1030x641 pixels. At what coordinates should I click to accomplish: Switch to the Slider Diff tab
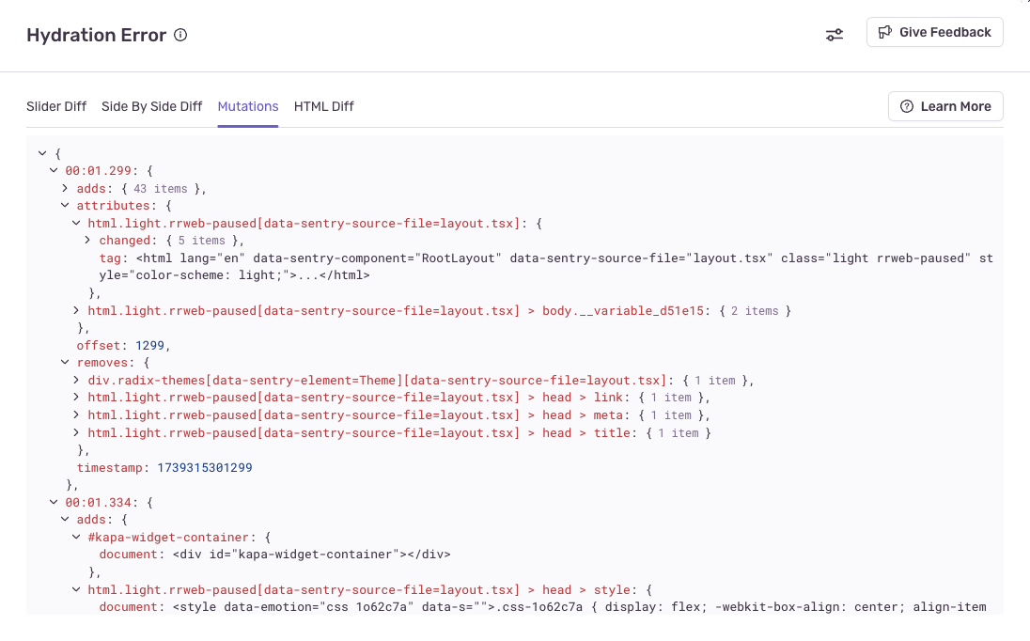click(x=56, y=106)
